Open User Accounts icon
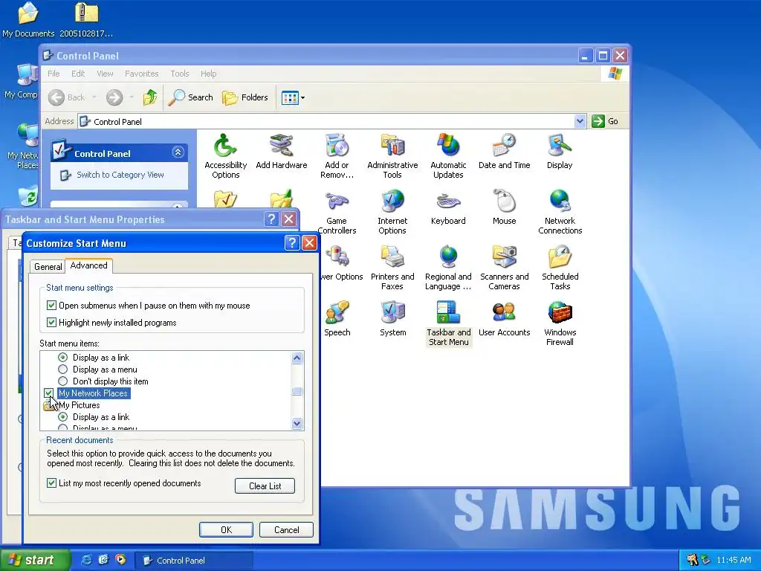 pyautogui.click(x=504, y=319)
